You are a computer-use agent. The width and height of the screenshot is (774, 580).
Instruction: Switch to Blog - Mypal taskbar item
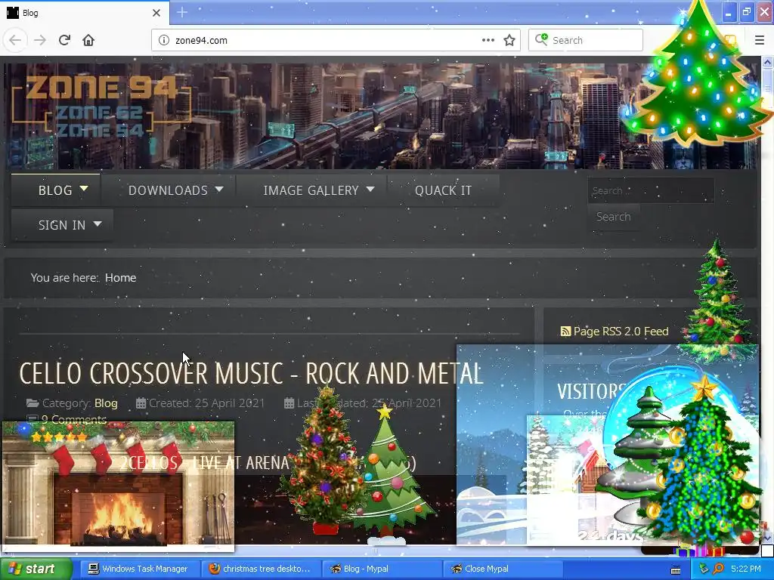tap(381, 569)
